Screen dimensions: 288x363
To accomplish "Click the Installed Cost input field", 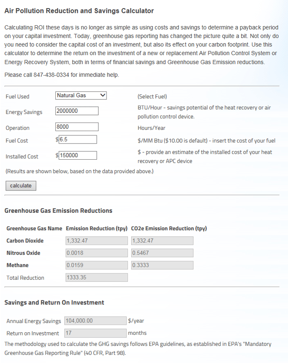I will click(x=78, y=155).
